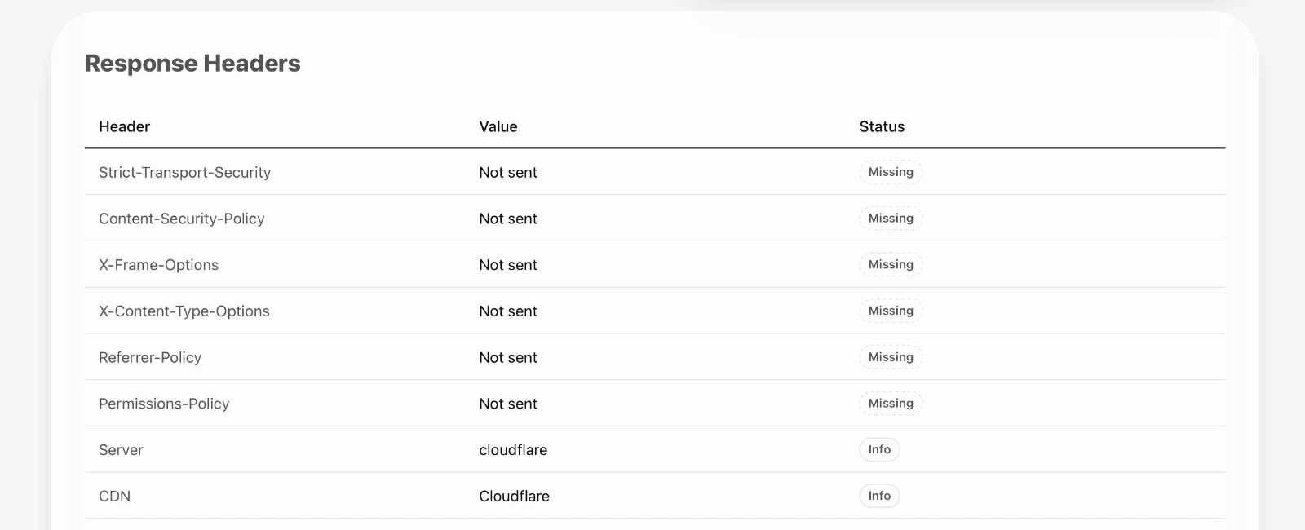
Task: Click Missing badge for X-Frame-Options
Action: coord(891,264)
